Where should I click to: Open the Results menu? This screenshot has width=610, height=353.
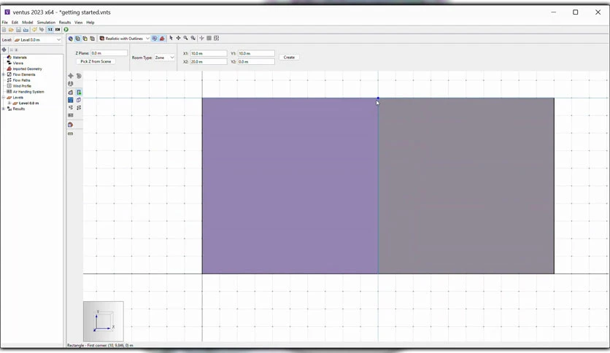(65, 23)
